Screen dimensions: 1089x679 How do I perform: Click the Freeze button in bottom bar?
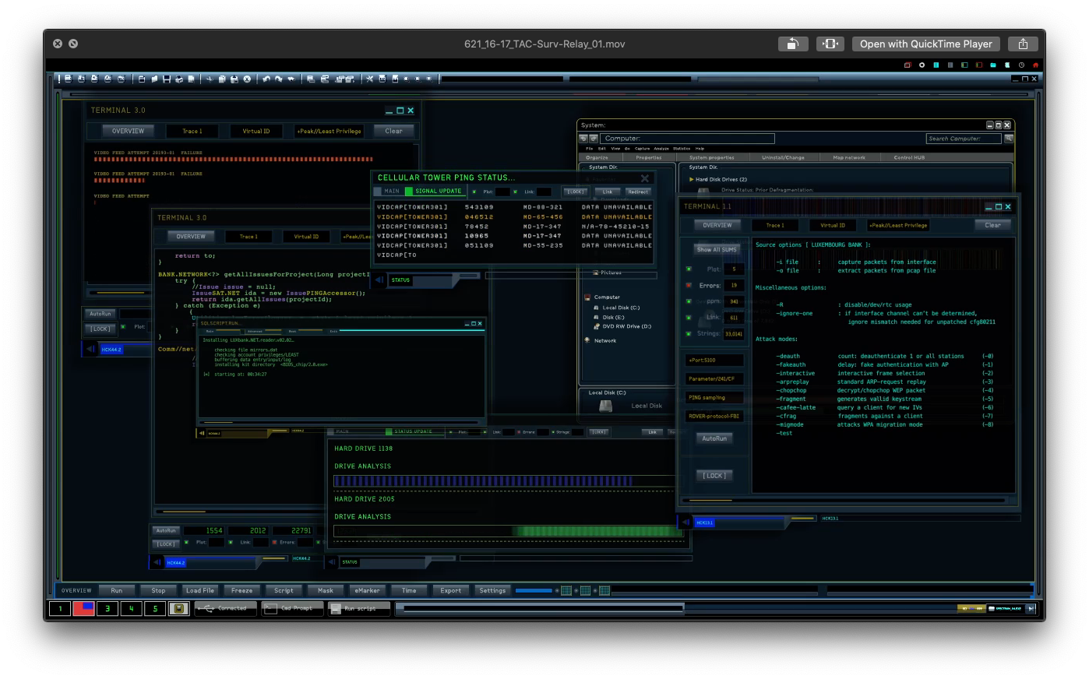pyautogui.click(x=241, y=590)
